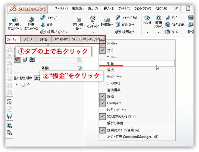199x152 pixels.
Task: Open the 編集(E) menu
Action: click(x=78, y=9)
